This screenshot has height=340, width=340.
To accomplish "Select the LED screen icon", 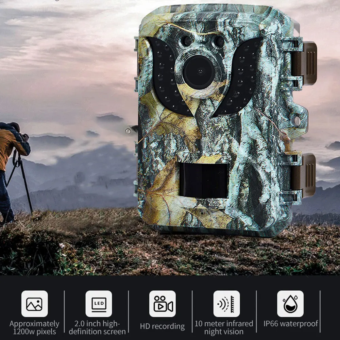I will pos(99,304).
